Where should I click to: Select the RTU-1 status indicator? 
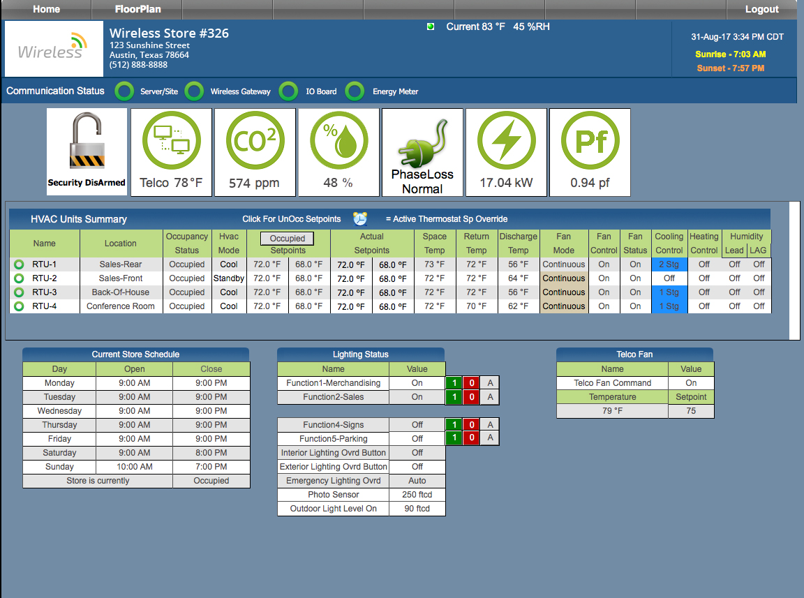[x=19, y=264]
